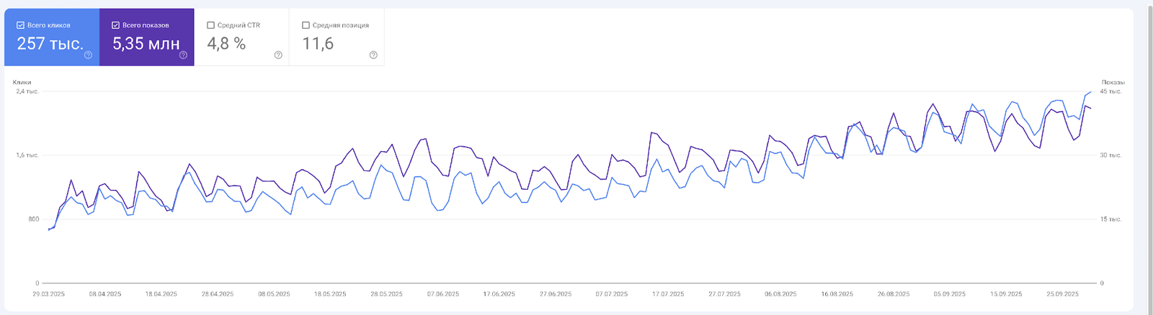Click the date label 27.06.2025
1153x315 pixels.
pyautogui.click(x=556, y=294)
